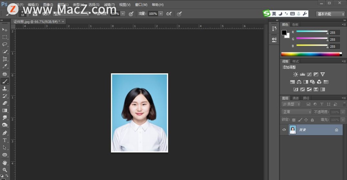Open the 基本功能 workspace dropdown

[330, 14]
